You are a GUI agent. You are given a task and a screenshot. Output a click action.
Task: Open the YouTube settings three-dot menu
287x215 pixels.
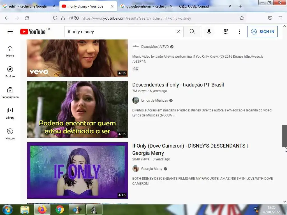[x=239, y=32]
